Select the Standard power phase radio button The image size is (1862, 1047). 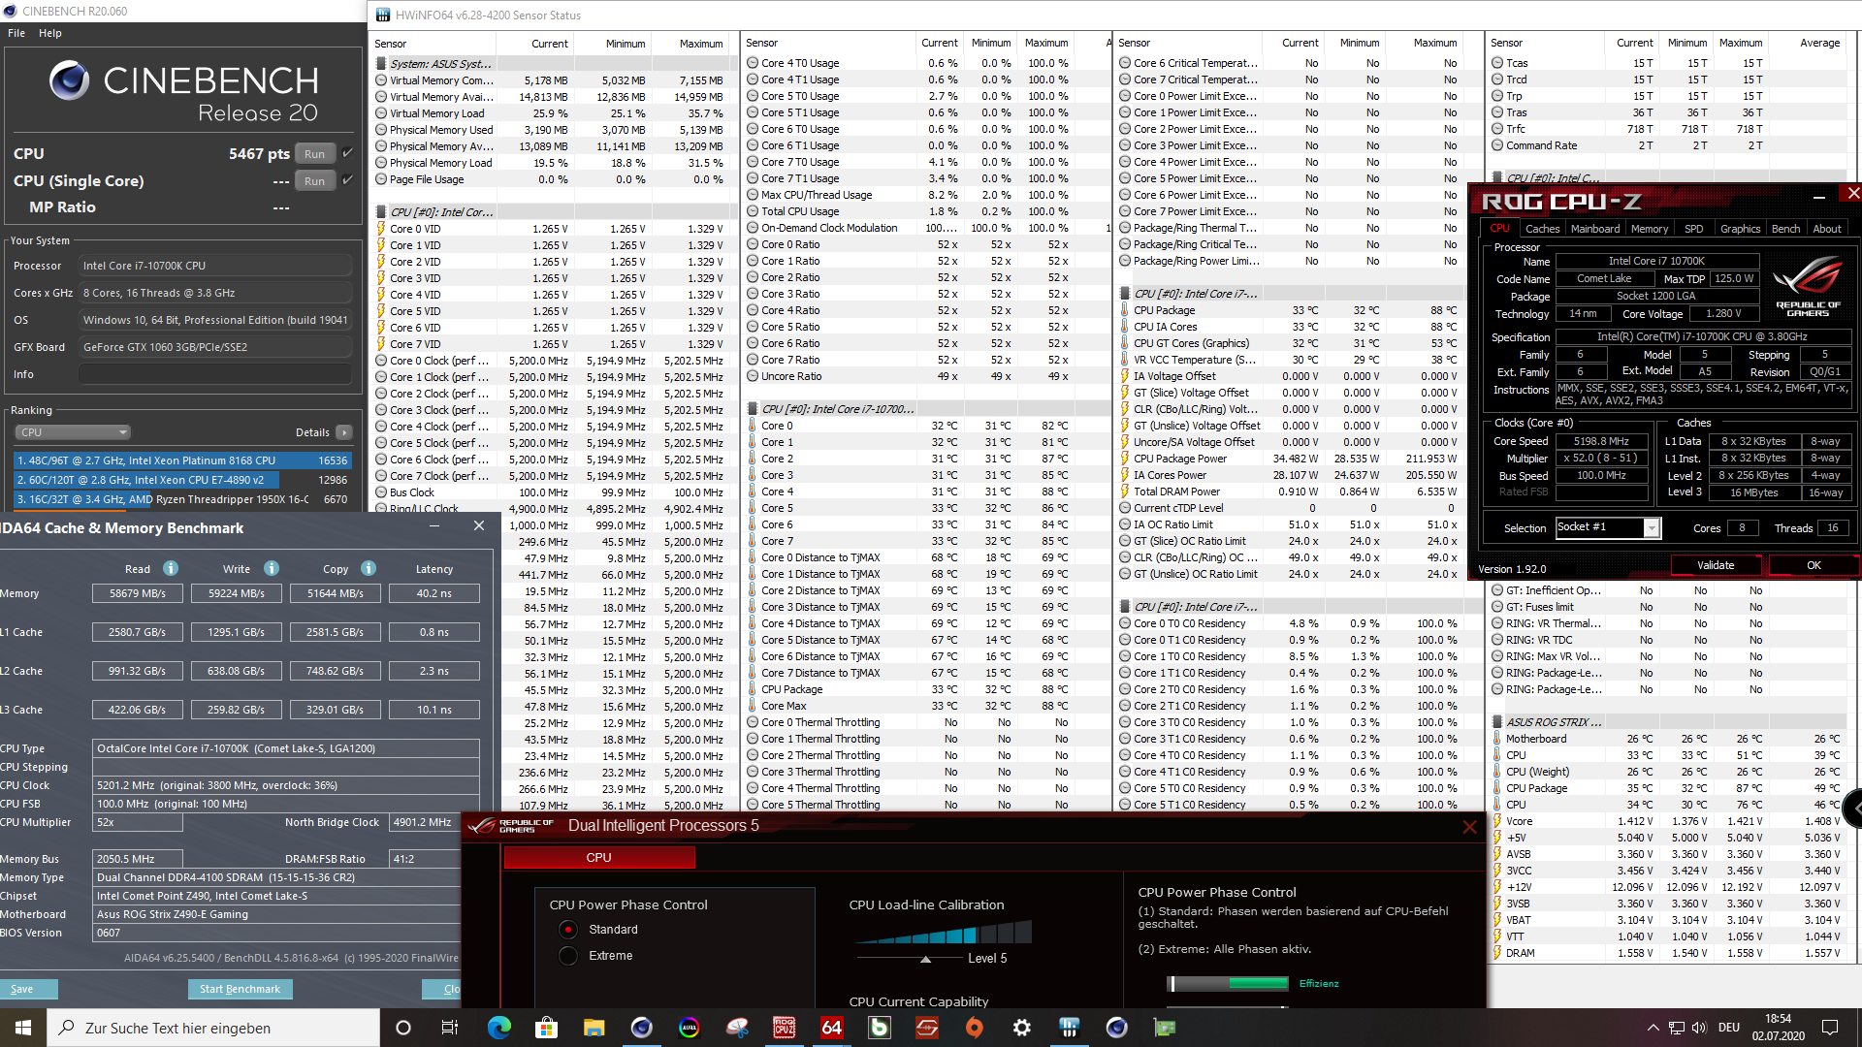(568, 930)
